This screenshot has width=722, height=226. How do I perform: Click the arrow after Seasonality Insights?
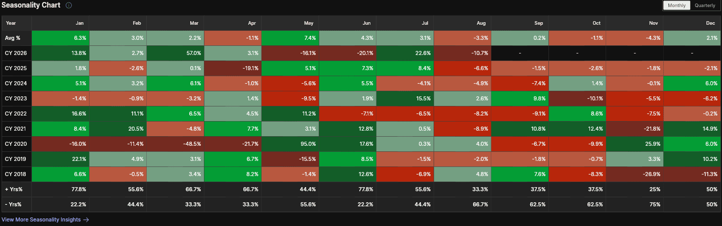pos(86,219)
